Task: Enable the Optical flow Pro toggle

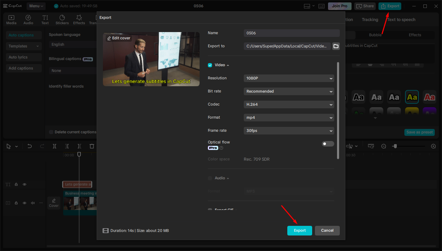Action: pos(328,143)
